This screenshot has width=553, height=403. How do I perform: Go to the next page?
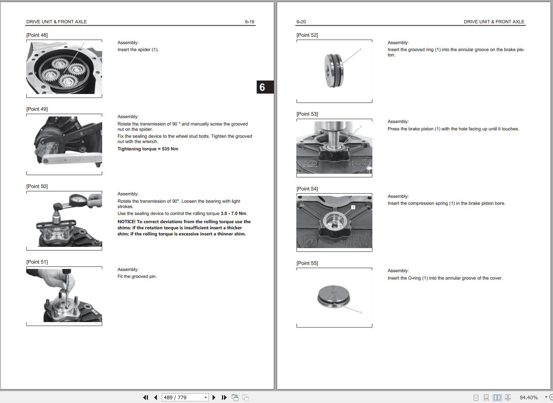[214, 397]
